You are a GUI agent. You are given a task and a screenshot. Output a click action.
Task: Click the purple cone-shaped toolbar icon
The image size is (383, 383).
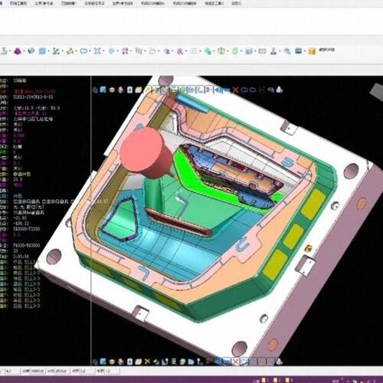18,51
